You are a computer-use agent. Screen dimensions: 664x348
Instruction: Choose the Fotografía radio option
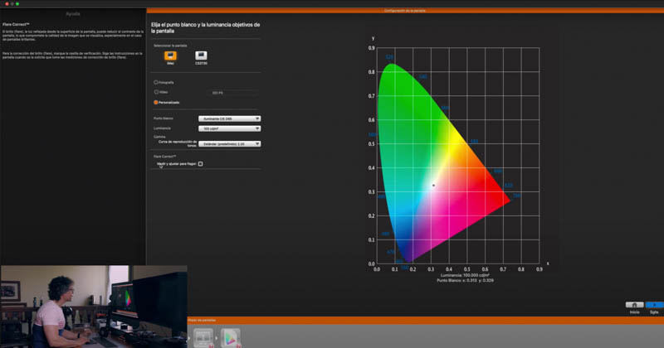click(156, 82)
